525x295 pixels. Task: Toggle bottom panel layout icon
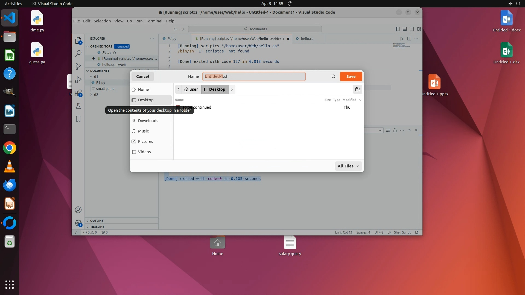tap(405, 29)
